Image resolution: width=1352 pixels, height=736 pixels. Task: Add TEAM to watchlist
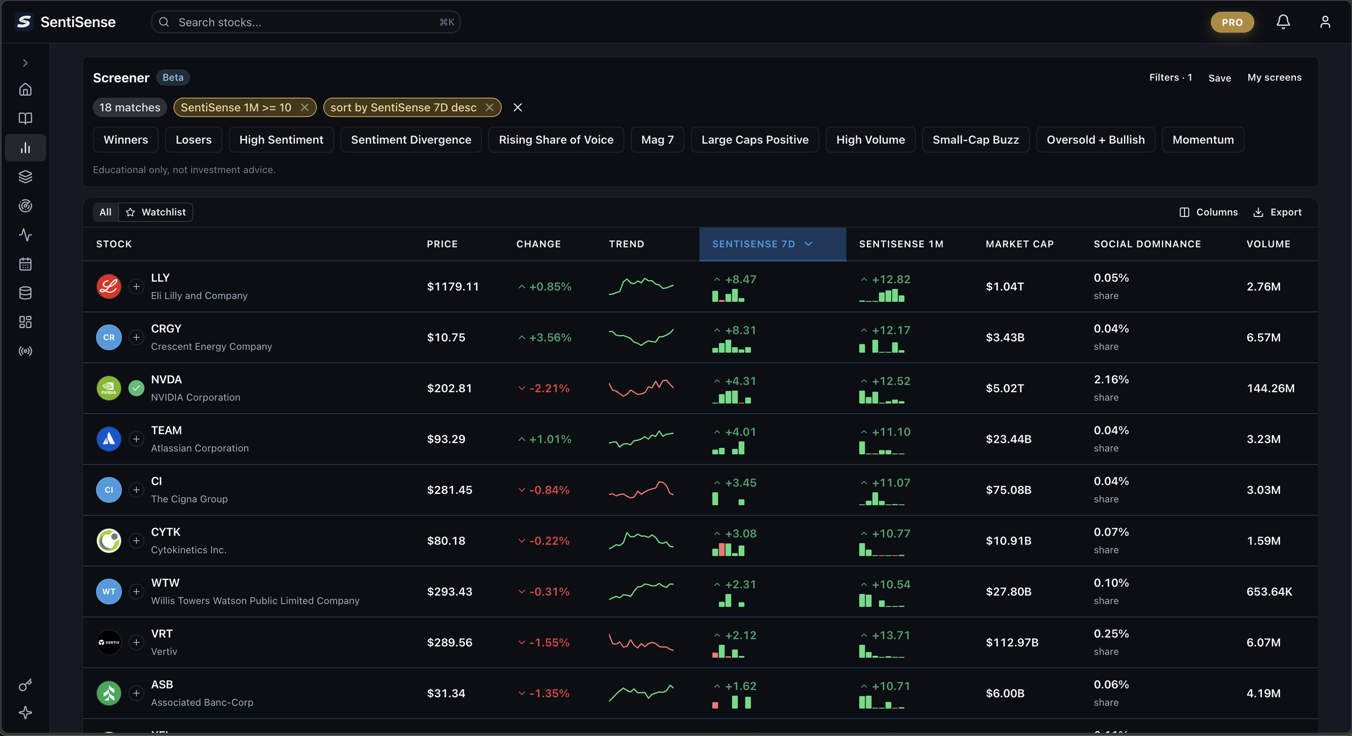pyautogui.click(x=136, y=439)
